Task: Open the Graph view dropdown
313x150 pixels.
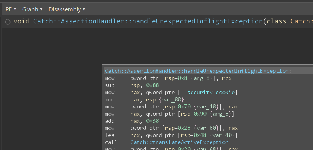Action: point(32,9)
